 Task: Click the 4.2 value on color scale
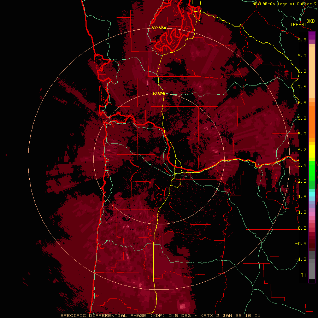(x=302, y=150)
